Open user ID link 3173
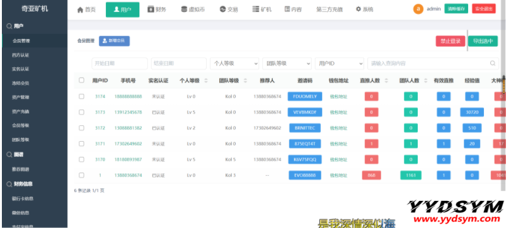This screenshot has width=511, height=228. [x=100, y=112]
